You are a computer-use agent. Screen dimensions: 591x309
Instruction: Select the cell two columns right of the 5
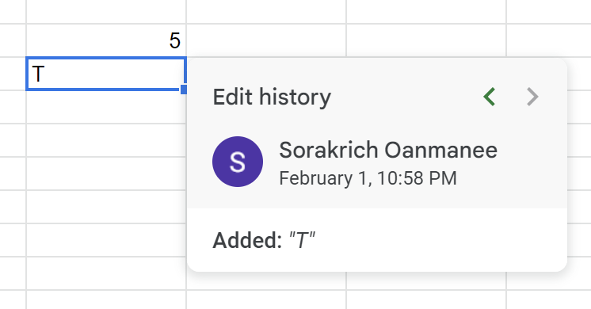pyautogui.click(x=426, y=40)
